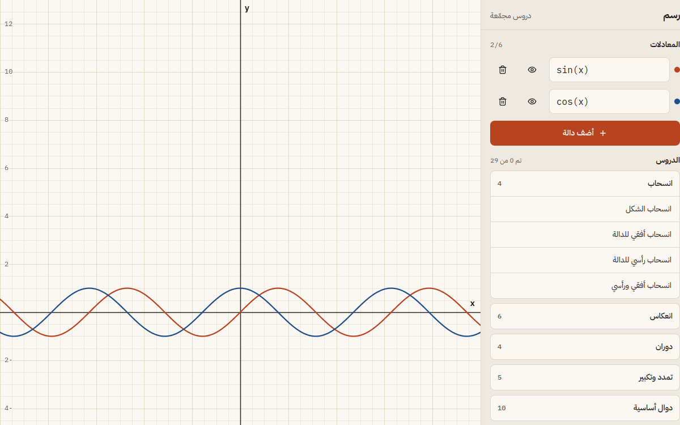Image resolution: width=680 pixels, height=425 pixels.
Task: Click the رسم app title
Action: 671,15
